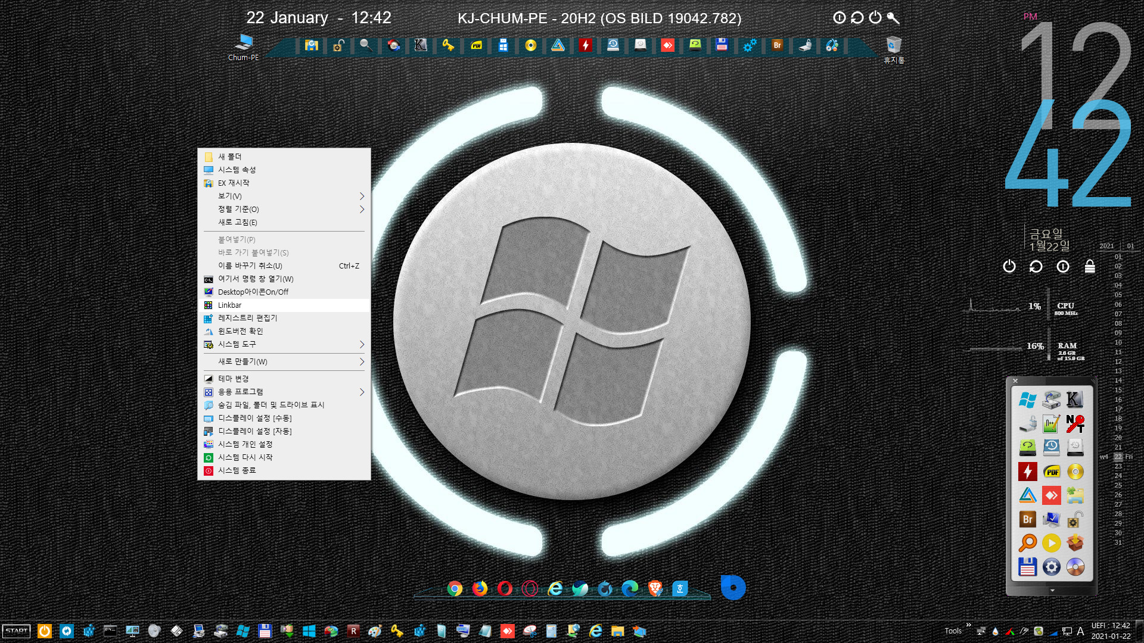Open 레지스트리 편집기 from the context menu
The width and height of the screenshot is (1144, 643).
[x=284, y=318]
